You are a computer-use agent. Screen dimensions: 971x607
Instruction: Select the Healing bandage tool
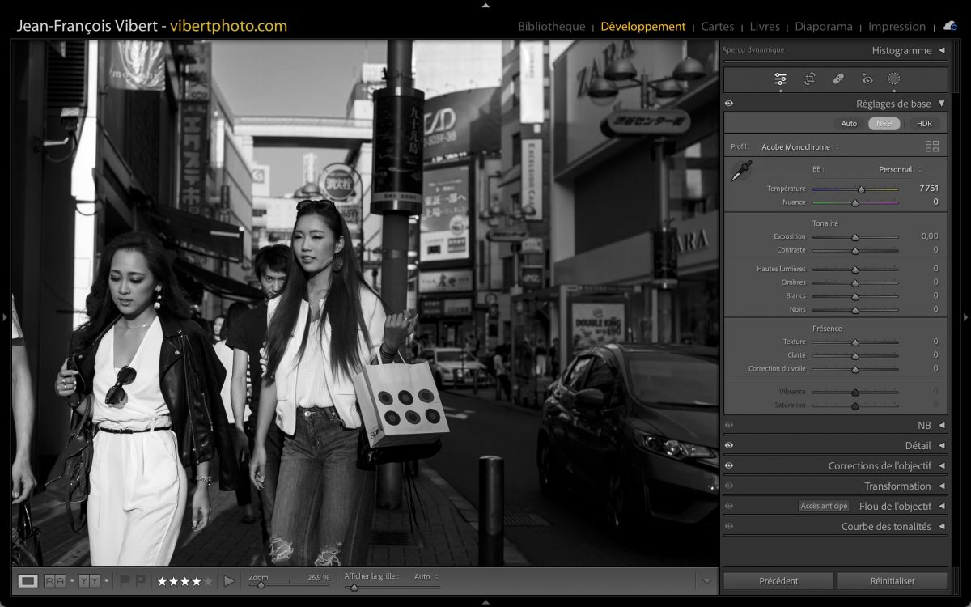click(838, 79)
